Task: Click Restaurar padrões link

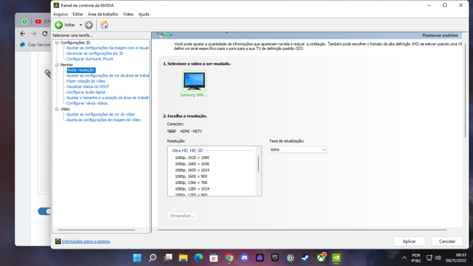Action: click(440, 35)
